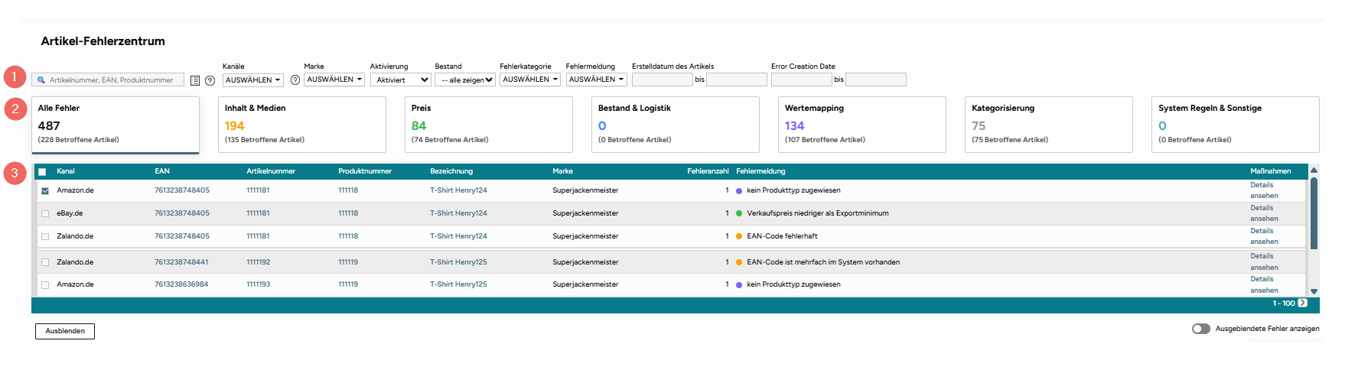Go to next page arrow beside 1 - 100
This screenshot has width=1358, height=370.
tap(1303, 303)
